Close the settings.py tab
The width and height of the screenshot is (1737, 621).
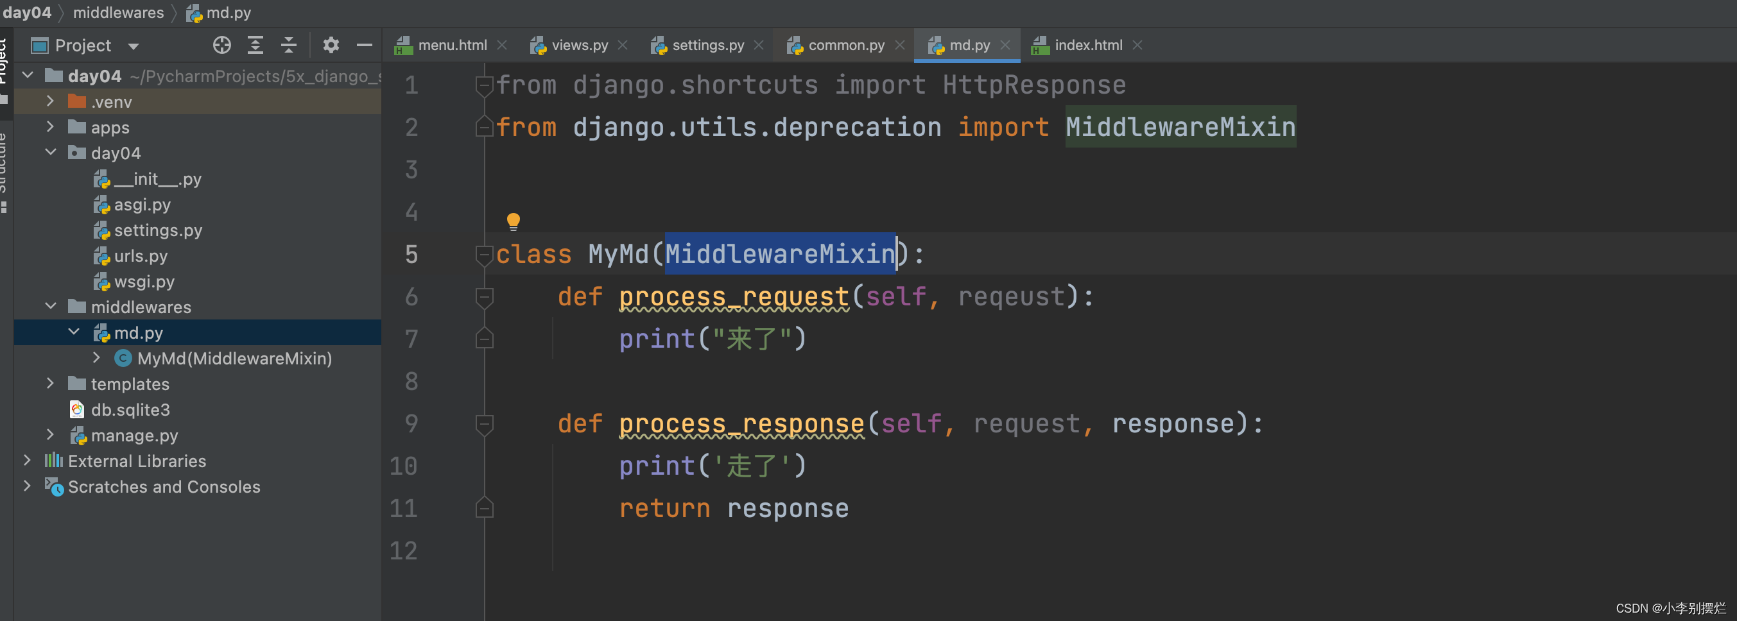click(x=759, y=45)
